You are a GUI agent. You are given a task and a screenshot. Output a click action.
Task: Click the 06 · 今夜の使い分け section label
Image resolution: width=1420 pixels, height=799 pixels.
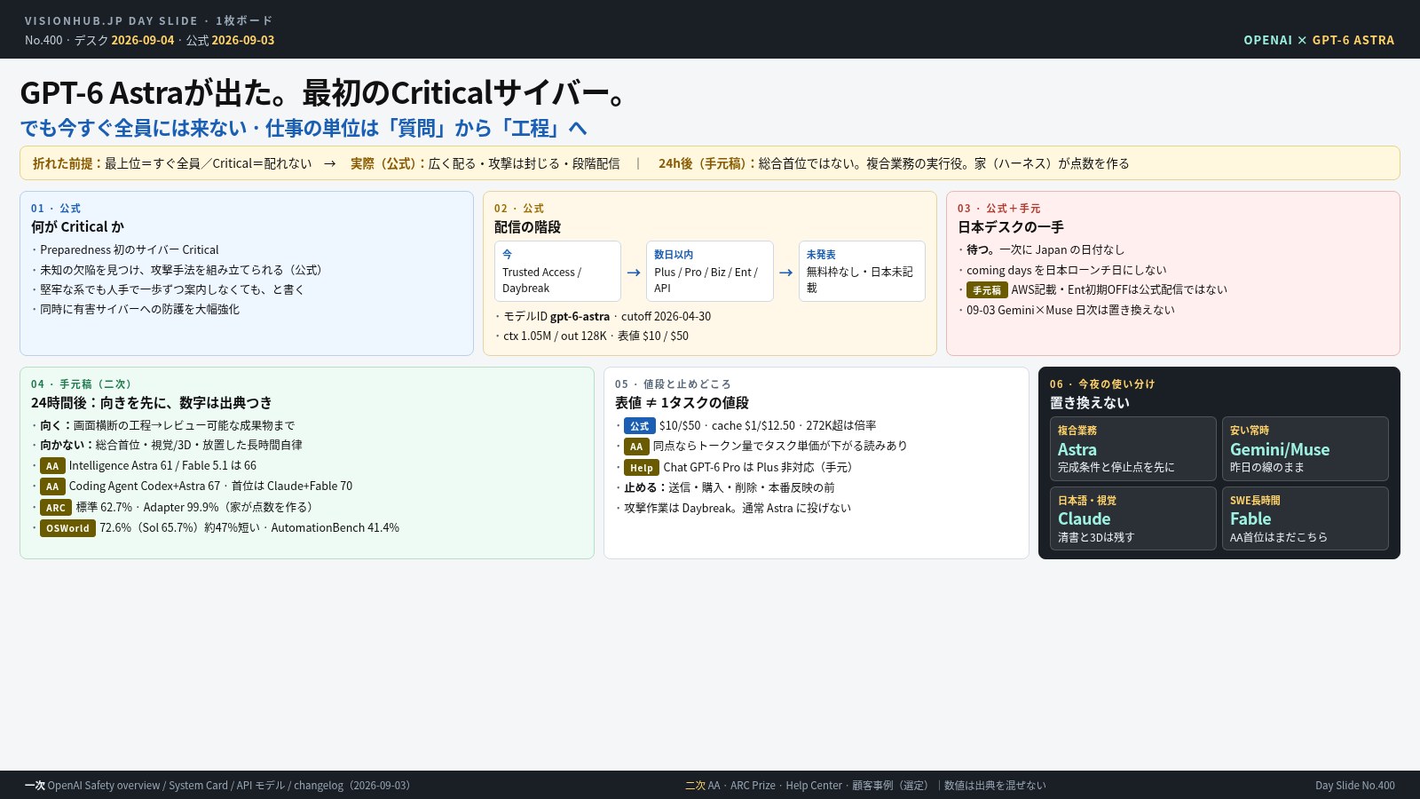pyautogui.click(x=1102, y=384)
